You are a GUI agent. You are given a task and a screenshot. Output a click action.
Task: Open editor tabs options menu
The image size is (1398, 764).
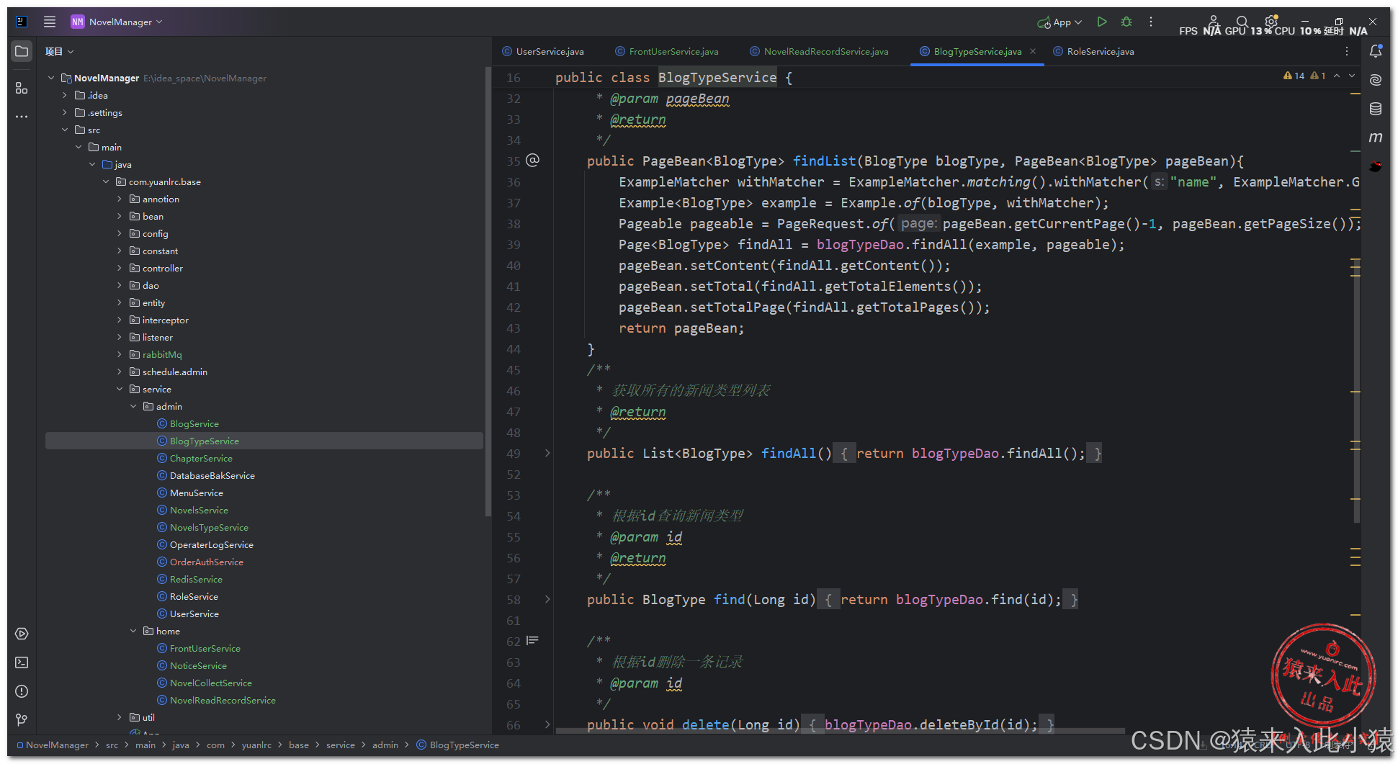(x=1347, y=51)
